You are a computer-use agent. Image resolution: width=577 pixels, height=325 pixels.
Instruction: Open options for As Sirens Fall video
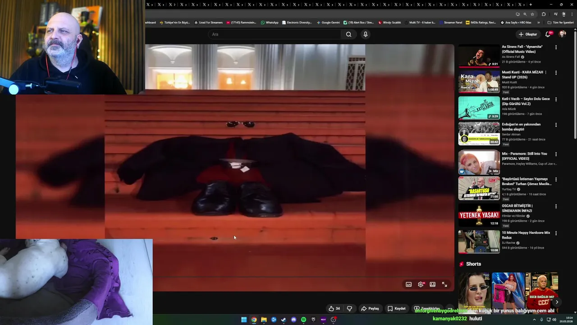556,47
